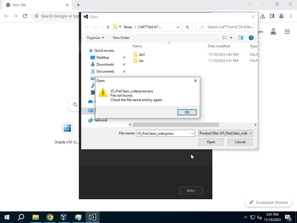
Task: Open taskbar search
Action: (21, 217)
